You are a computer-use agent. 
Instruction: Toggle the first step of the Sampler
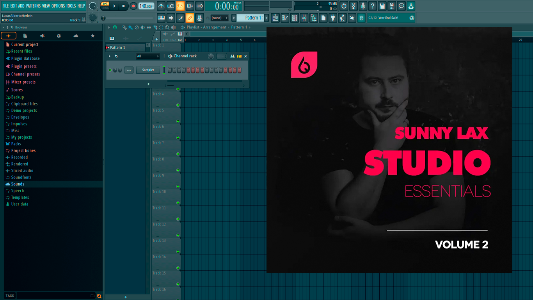pos(170,70)
